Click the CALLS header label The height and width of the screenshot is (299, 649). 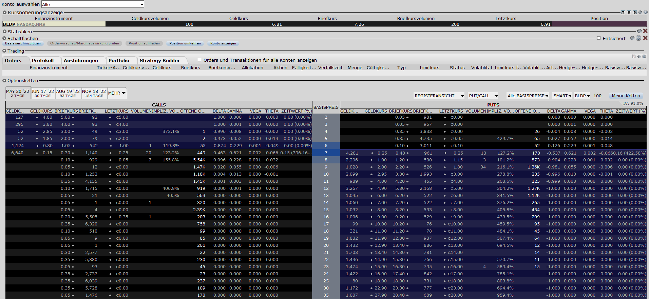coord(159,105)
